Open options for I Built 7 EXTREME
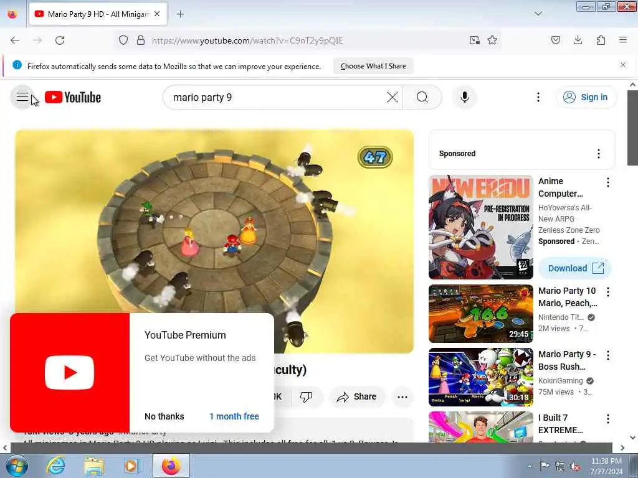The height and width of the screenshot is (478, 638). pyautogui.click(x=608, y=419)
